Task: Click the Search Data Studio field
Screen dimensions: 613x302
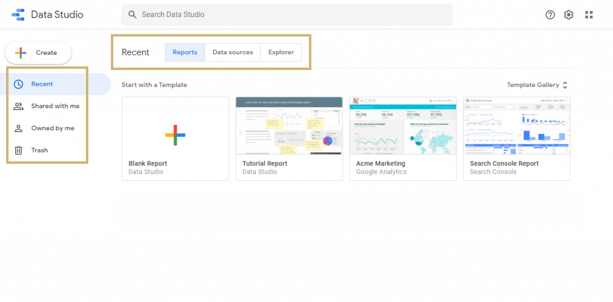Action: tap(287, 15)
